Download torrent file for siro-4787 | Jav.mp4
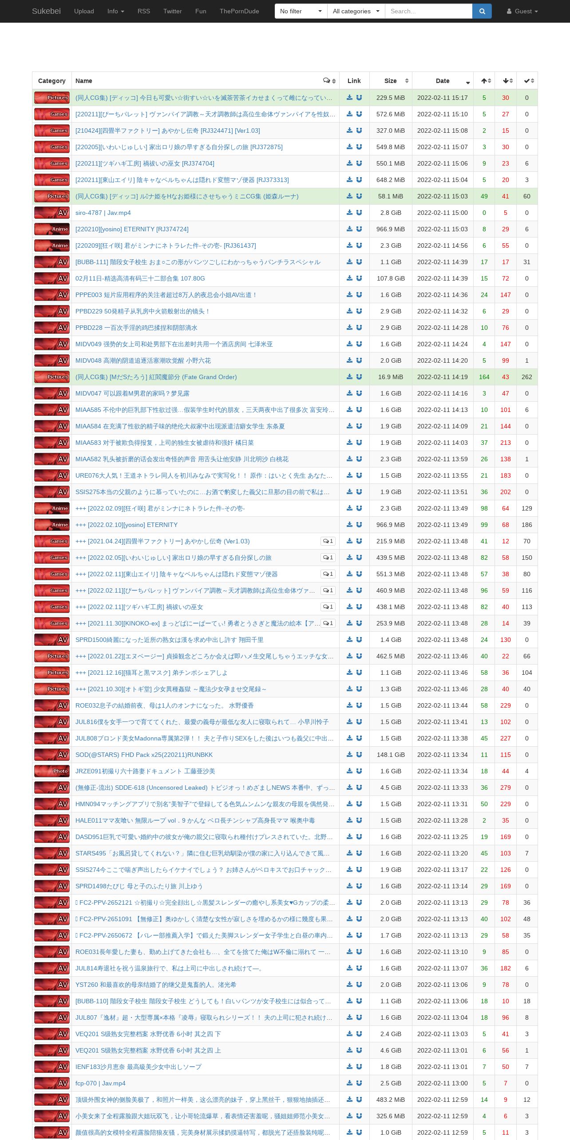The image size is (570, 1140). point(350,213)
